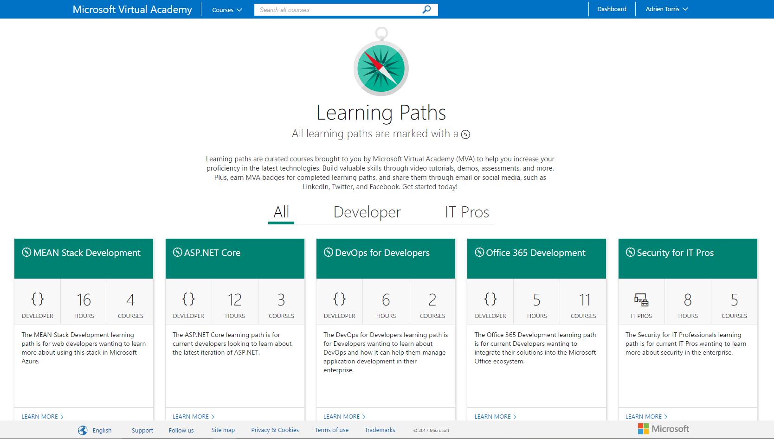This screenshot has width=774, height=439.
Task: Open Learn More for MEAN Stack Development
Action: tap(42, 416)
